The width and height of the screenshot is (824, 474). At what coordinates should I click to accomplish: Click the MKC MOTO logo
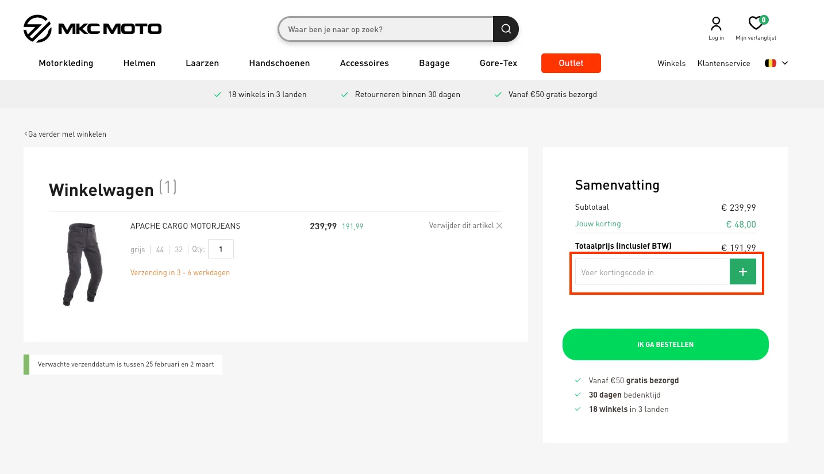(x=92, y=29)
